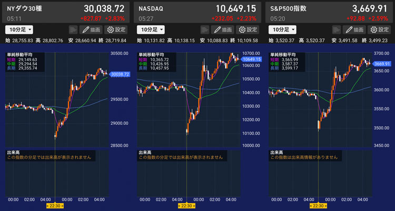The width and height of the screenshot is (395, 211).
Task: Open the 10分足 dropdown in S&P500指数 panel
Action: coord(282,29)
